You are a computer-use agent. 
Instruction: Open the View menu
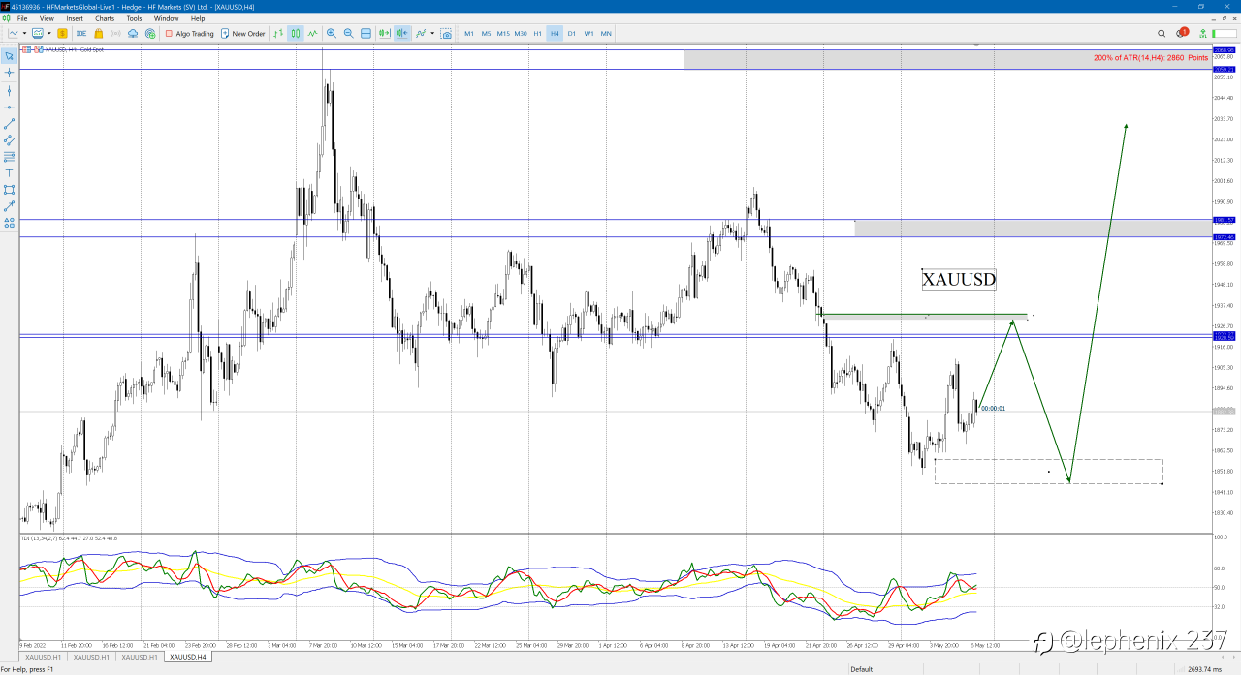[47, 18]
